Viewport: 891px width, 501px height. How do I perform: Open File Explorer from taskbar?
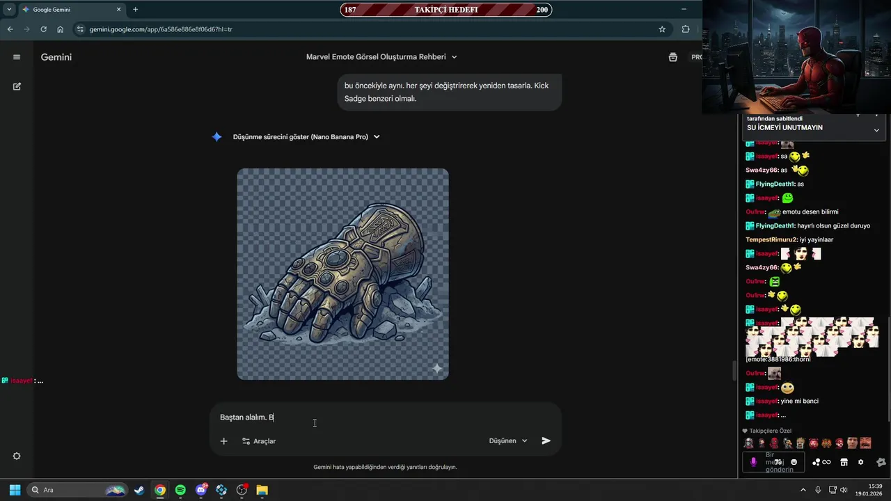(262, 490)
